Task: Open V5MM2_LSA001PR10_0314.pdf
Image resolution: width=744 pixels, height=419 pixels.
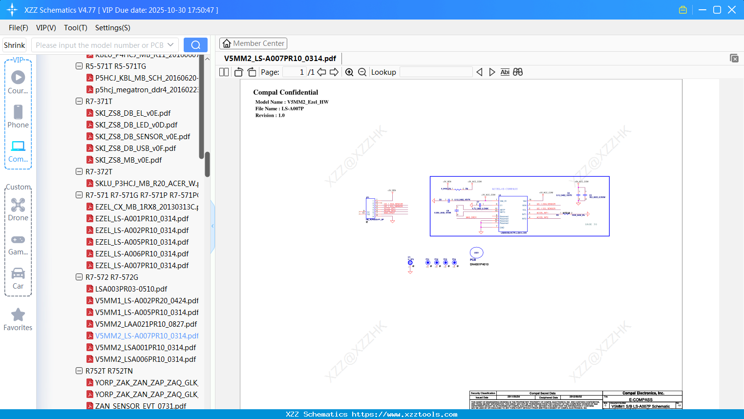Action: pos(146,347)
